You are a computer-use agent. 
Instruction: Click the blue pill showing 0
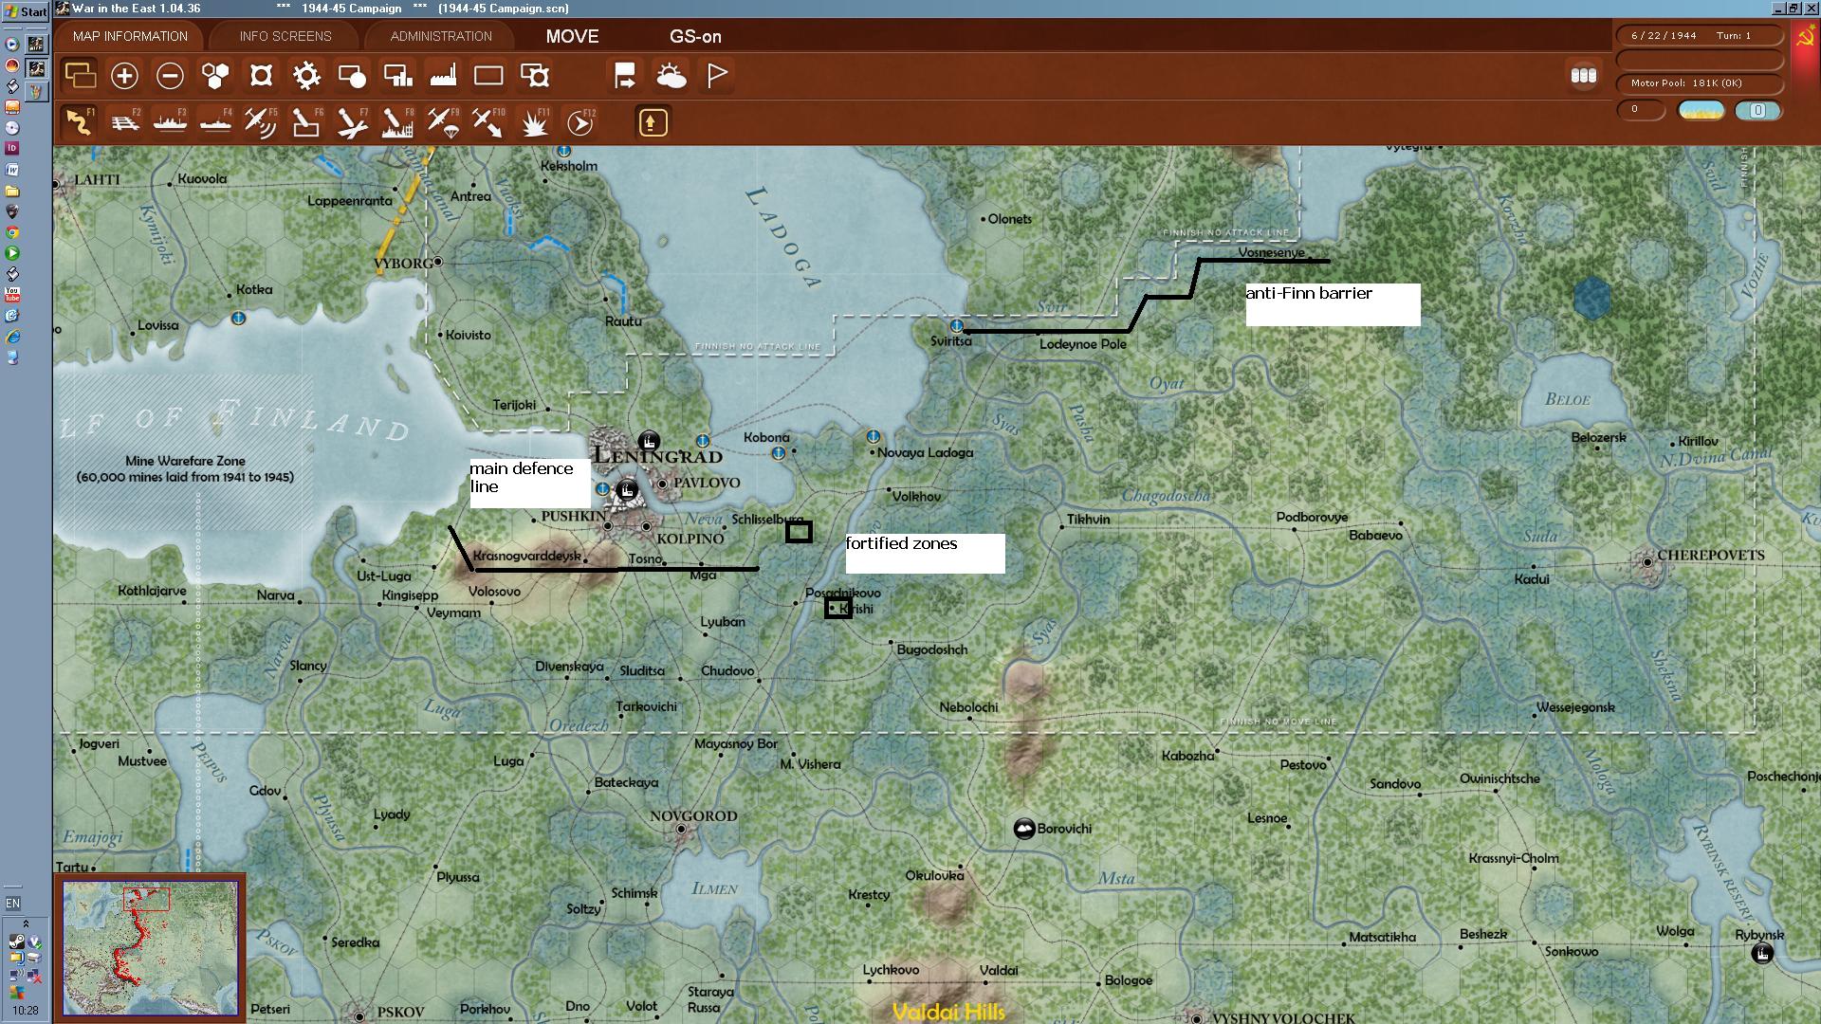point(1757,110)
